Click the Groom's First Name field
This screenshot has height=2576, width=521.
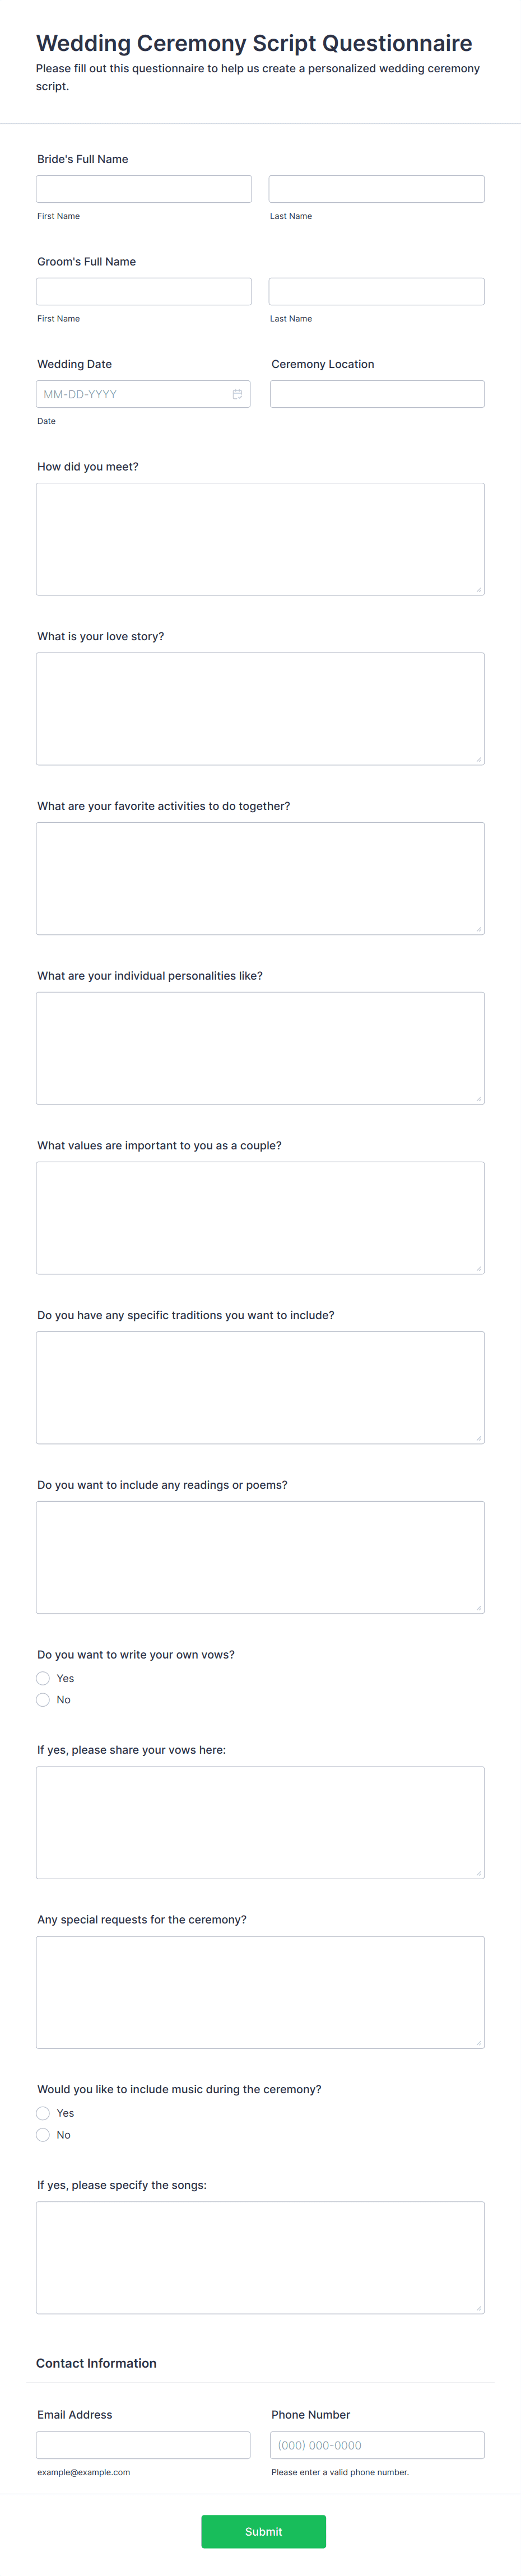click(x=143, y=291)
